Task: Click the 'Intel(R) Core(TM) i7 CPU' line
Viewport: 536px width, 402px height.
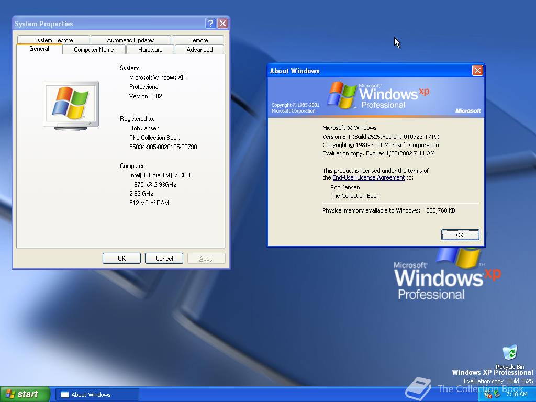Action: (160, 175)
